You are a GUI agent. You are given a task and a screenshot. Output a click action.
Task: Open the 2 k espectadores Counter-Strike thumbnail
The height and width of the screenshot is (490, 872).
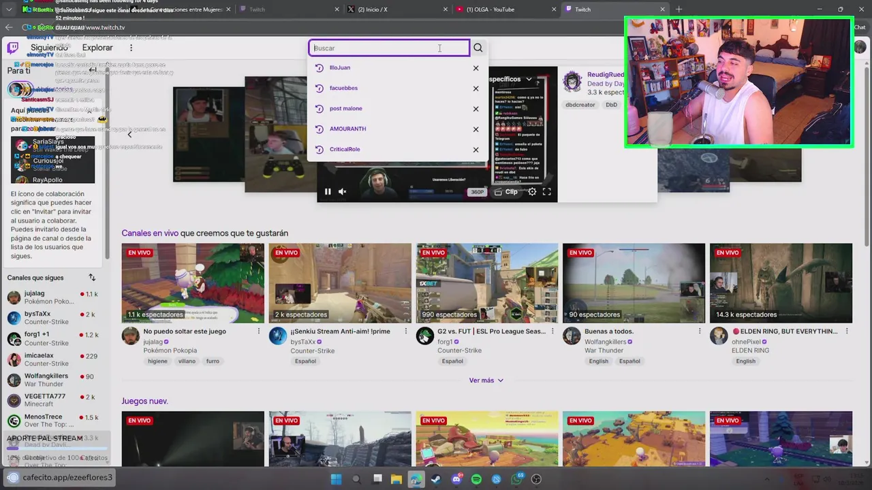[x=340, y=283]
